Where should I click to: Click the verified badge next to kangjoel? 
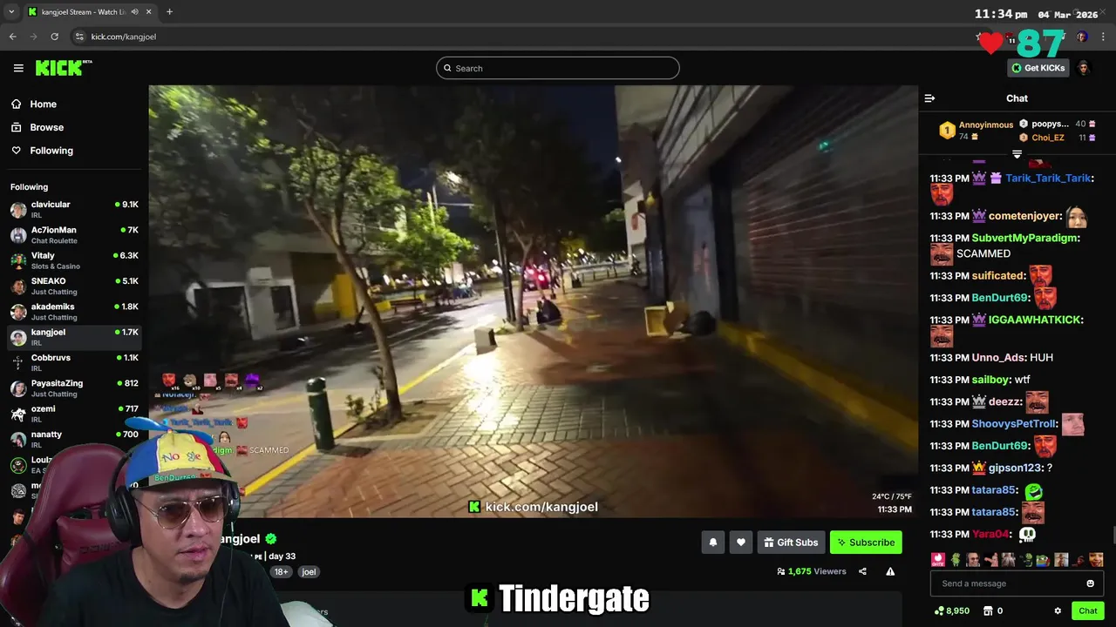coord(271,539)
